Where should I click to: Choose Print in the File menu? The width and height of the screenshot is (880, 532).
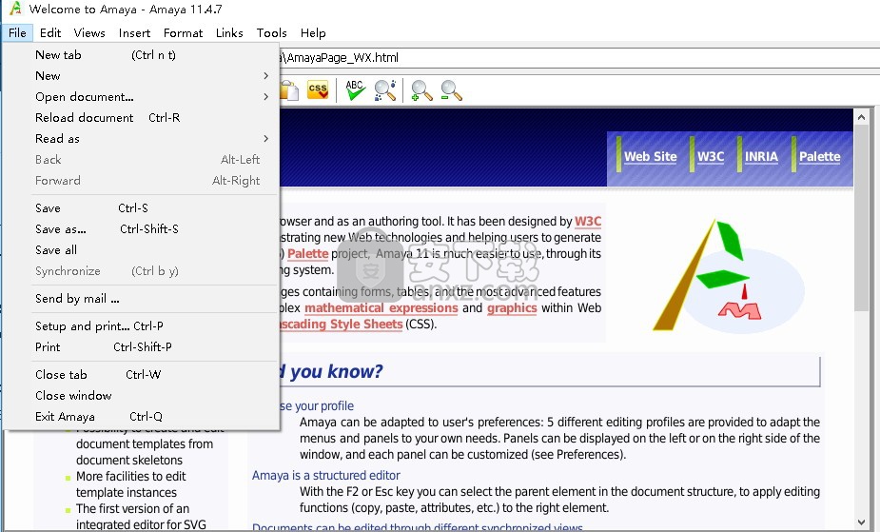[x=142, y=347]
